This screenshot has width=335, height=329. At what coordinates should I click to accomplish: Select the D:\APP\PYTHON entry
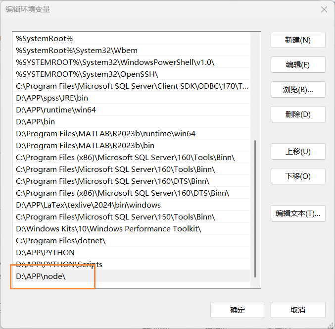point(132,252)
